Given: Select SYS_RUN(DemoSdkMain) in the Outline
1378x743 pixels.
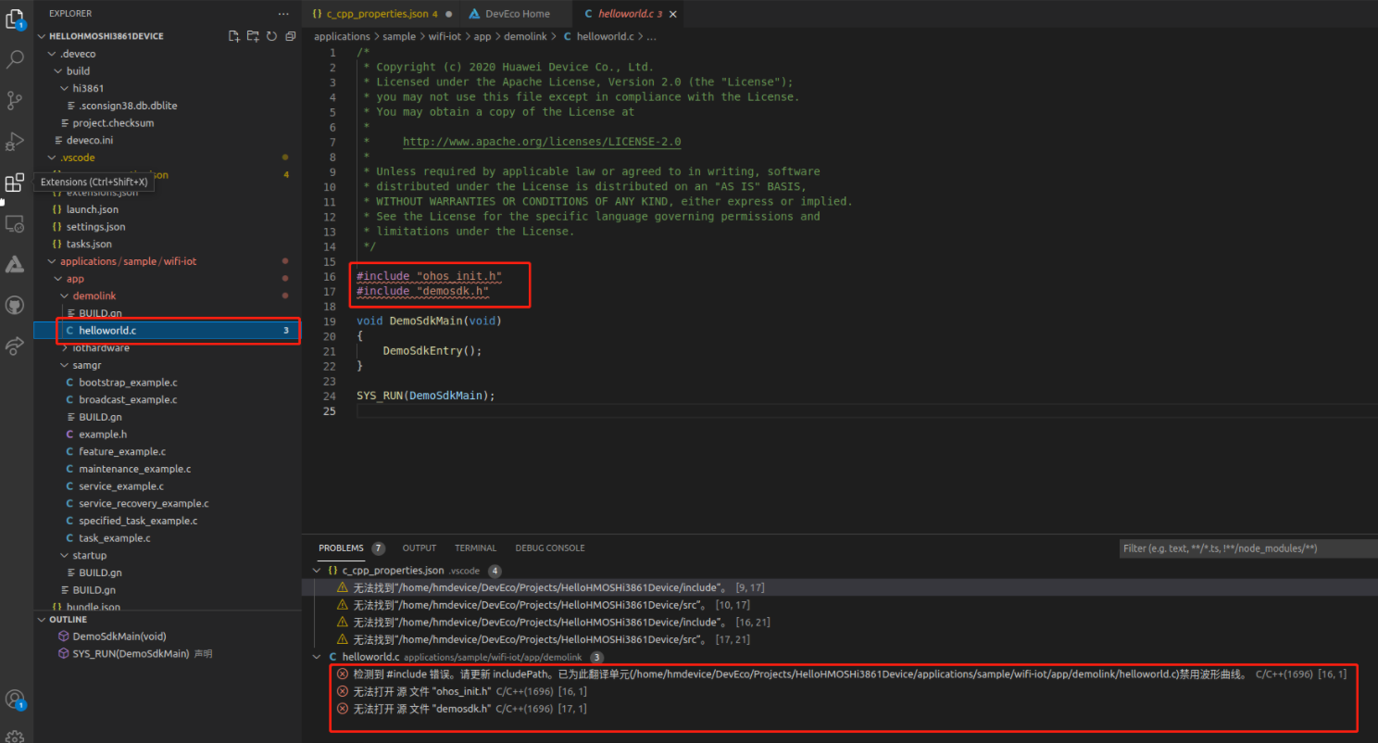Looking at the screenshot, I should point(130,654).
